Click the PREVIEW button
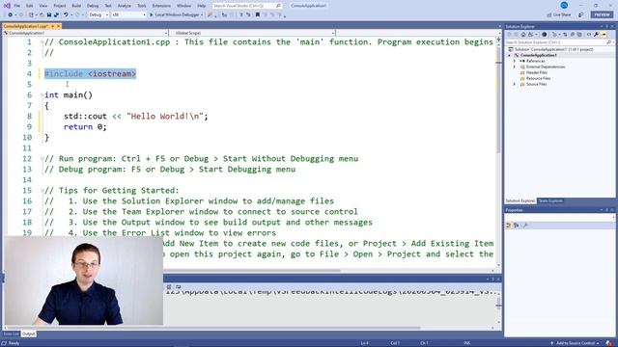This screenshot has height=347, width=618. pos(602,14)
